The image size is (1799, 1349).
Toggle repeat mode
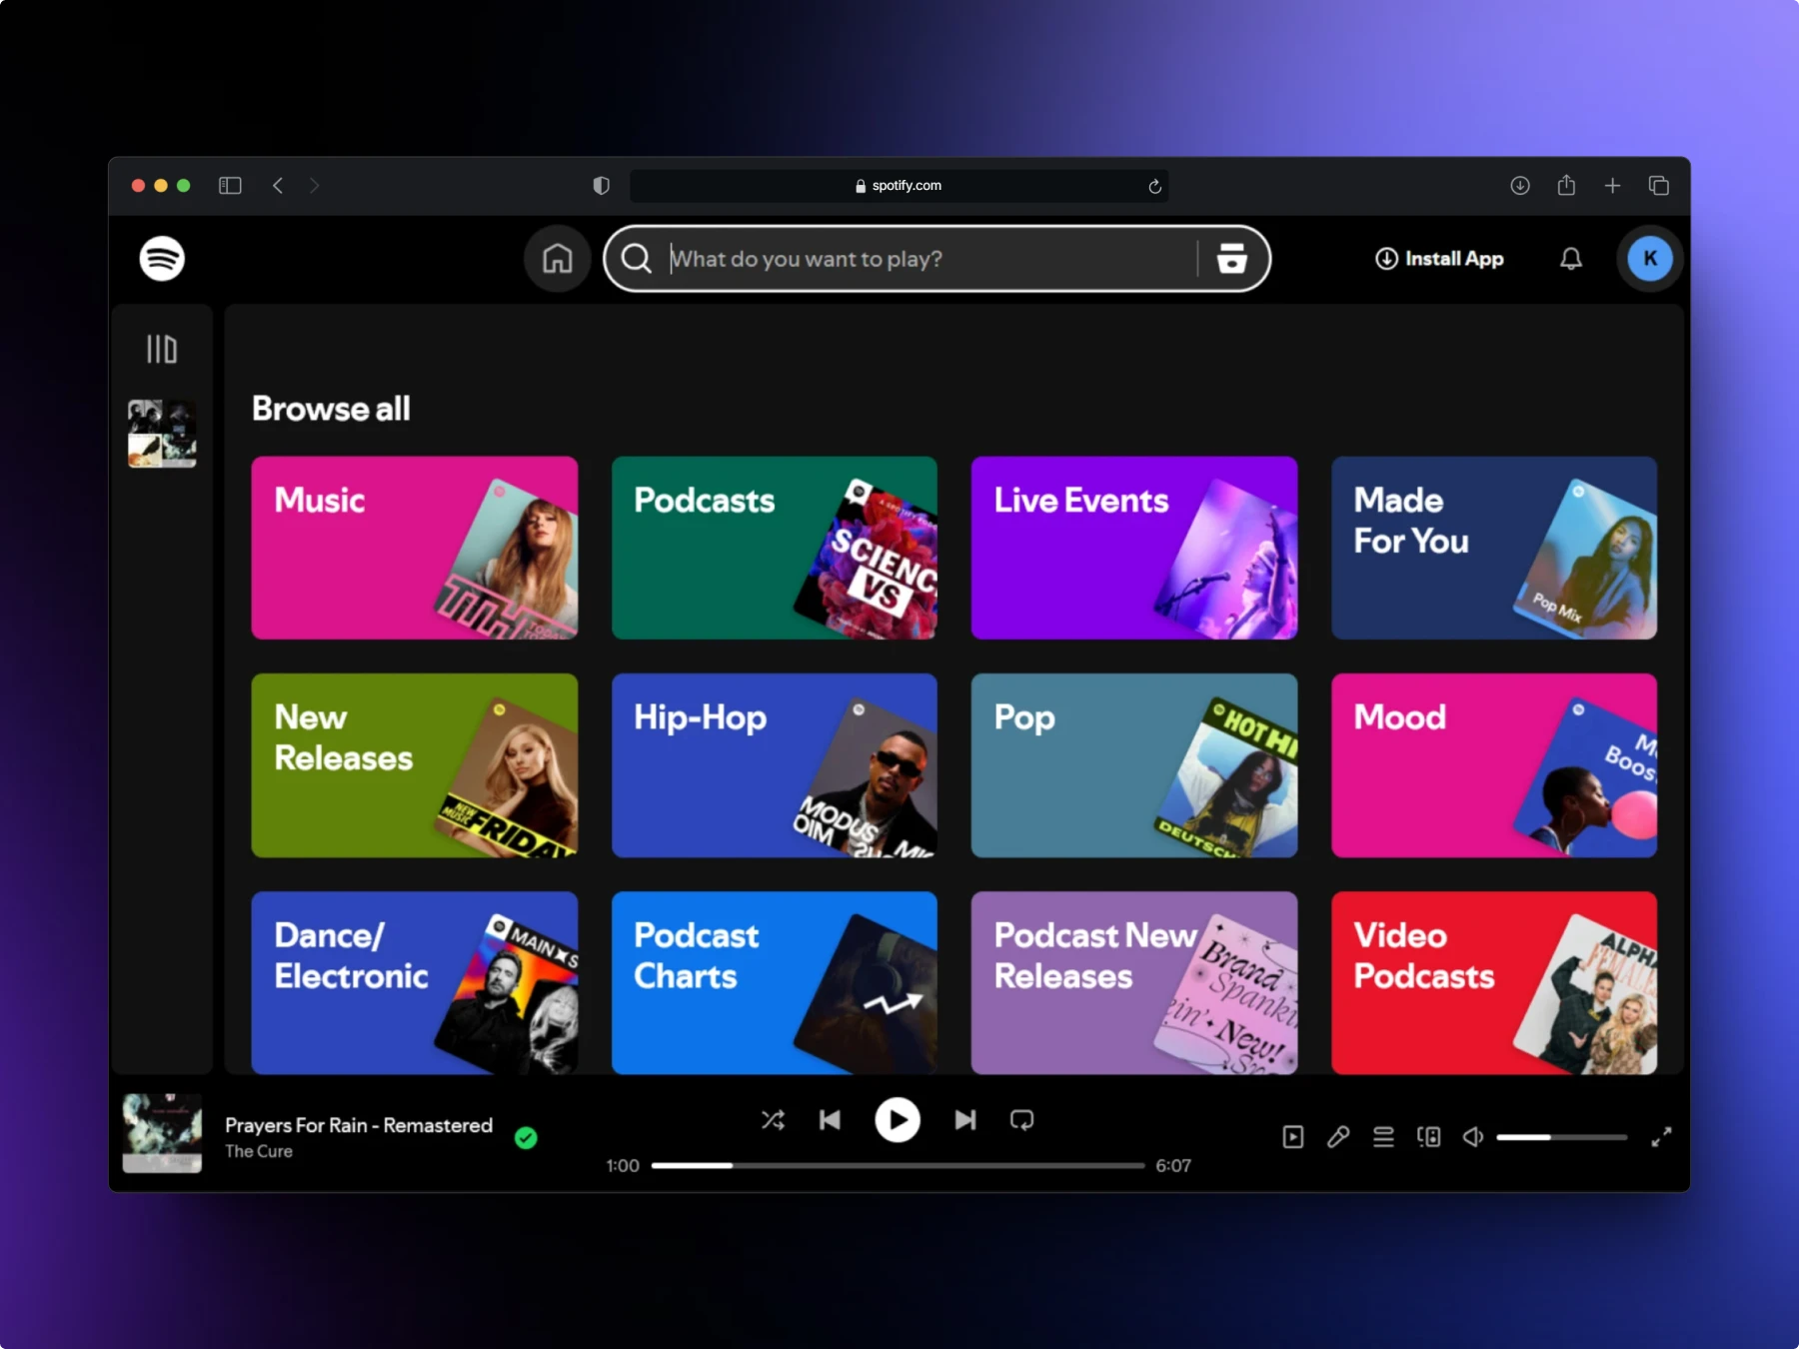tap(1021, 1120)
